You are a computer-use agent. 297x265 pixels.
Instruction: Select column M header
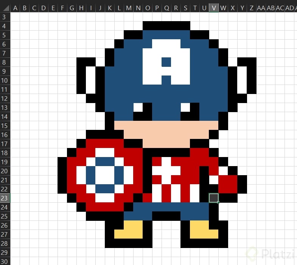(x=129, y=8)
